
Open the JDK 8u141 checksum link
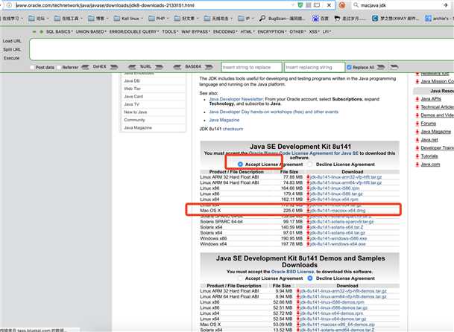click(x=233, y=129)
